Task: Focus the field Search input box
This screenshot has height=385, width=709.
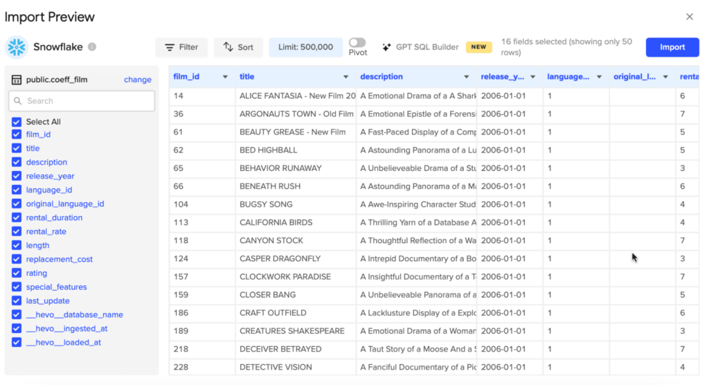Action: pos(87,101)
